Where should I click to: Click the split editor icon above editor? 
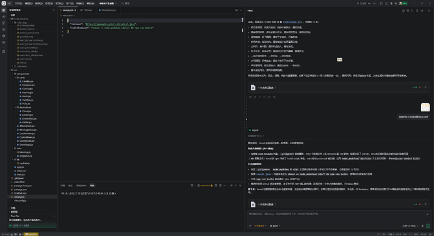click(236, 10)
